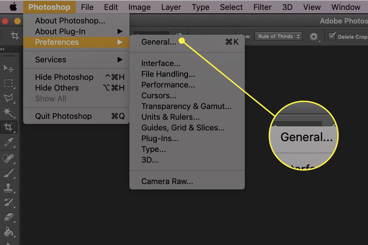Open the Photoshop application menu
The height and width of the screenshot is (245, 368).
pyautogui.click(x=49, y=7)
